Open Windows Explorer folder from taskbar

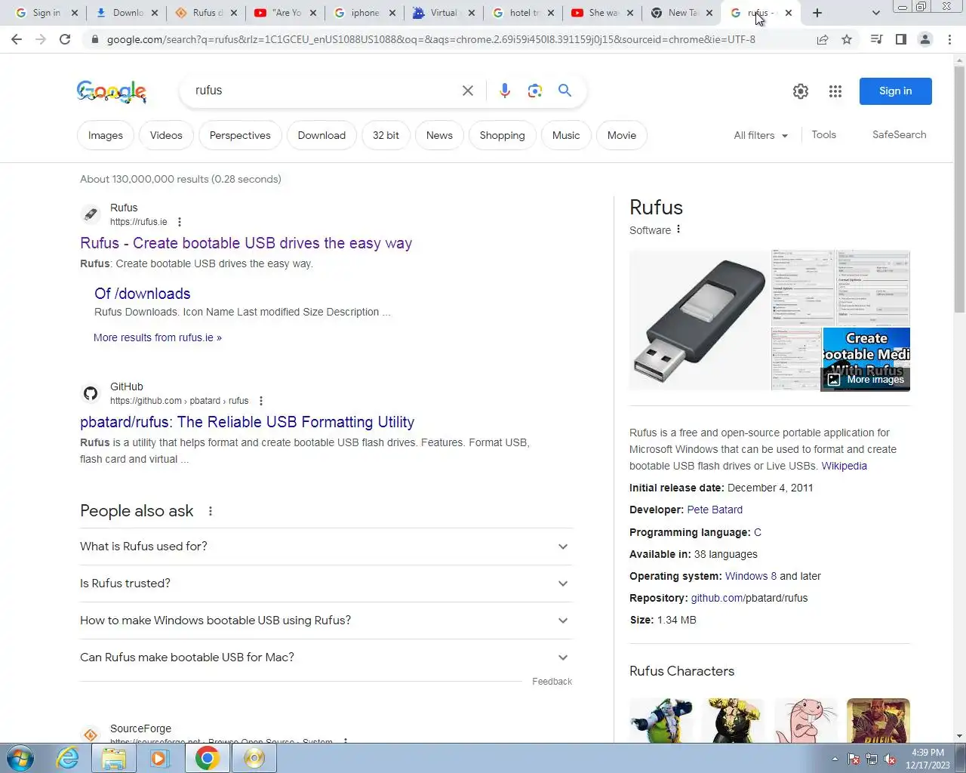114,758
